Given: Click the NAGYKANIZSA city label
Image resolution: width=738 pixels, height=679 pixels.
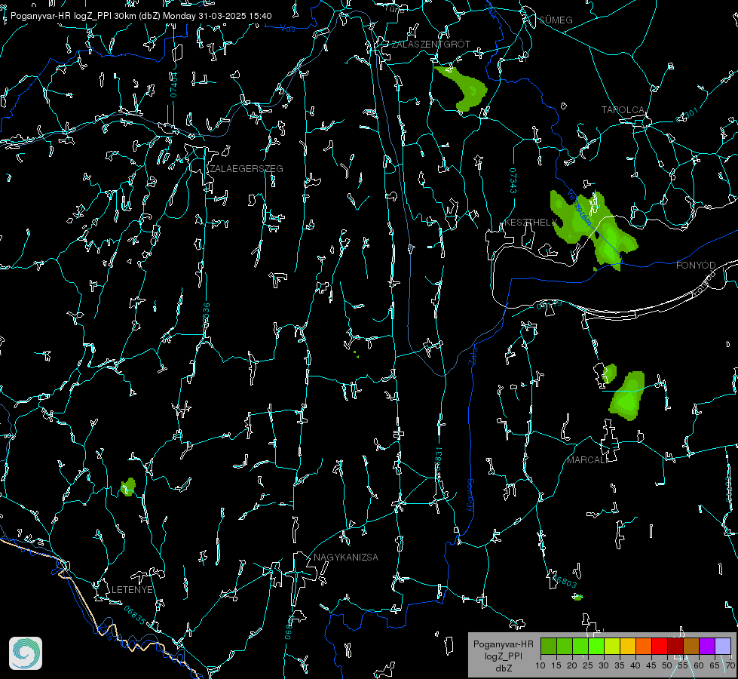Looking at the screenshot, I should (346, 558).
